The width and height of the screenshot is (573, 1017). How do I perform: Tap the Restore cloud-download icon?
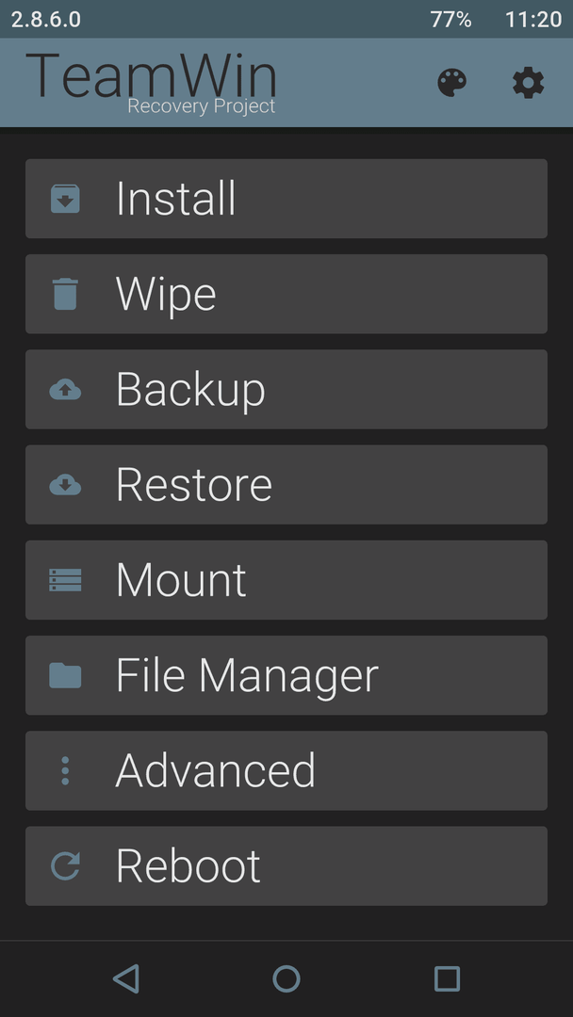pyautogui.click(x=66, y=485)
